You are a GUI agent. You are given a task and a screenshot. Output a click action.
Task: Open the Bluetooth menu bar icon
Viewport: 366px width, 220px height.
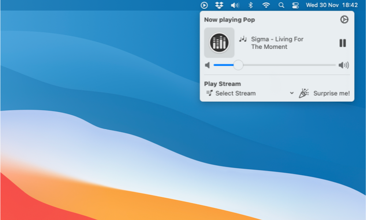click(250, 5)
